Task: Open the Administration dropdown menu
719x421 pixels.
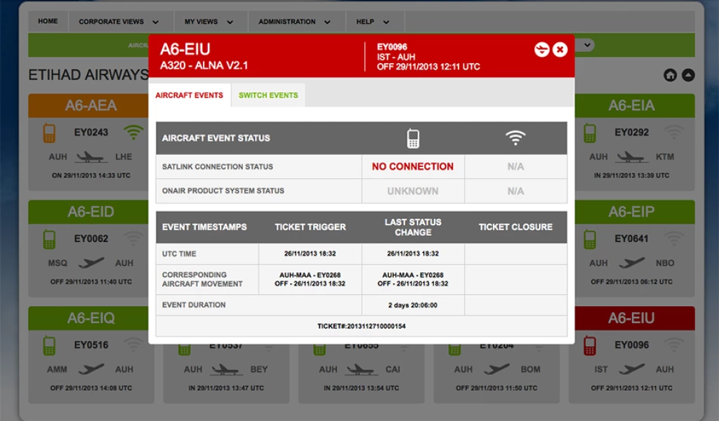Action: coord(293,22)
